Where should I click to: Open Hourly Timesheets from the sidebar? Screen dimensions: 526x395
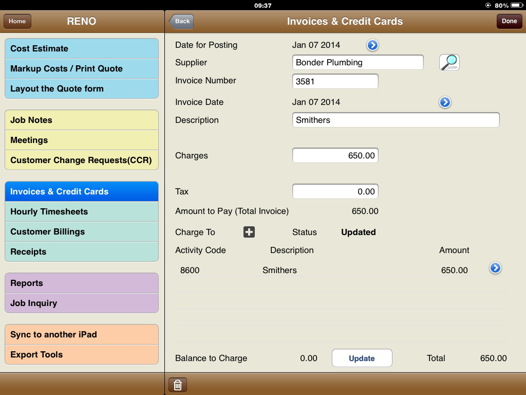coord(82,211)
